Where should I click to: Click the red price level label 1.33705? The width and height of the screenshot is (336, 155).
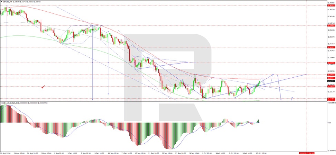pyautogui.click(x=331, y=63)
